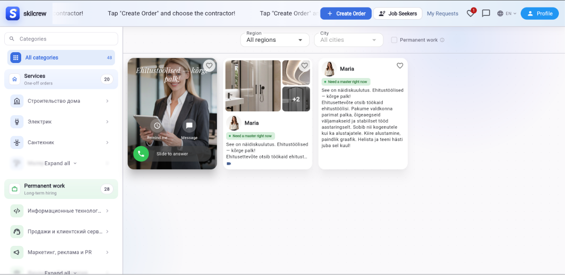The image size is (565, 275).
Task: Open Электрик category
Action: point(61,122)
